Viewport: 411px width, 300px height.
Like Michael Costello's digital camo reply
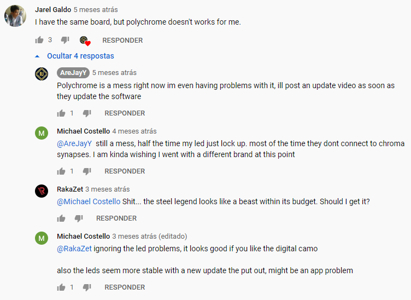(x=61, y=287)
